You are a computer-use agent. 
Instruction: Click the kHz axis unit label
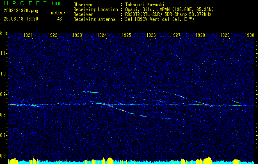tap(4, 33)
